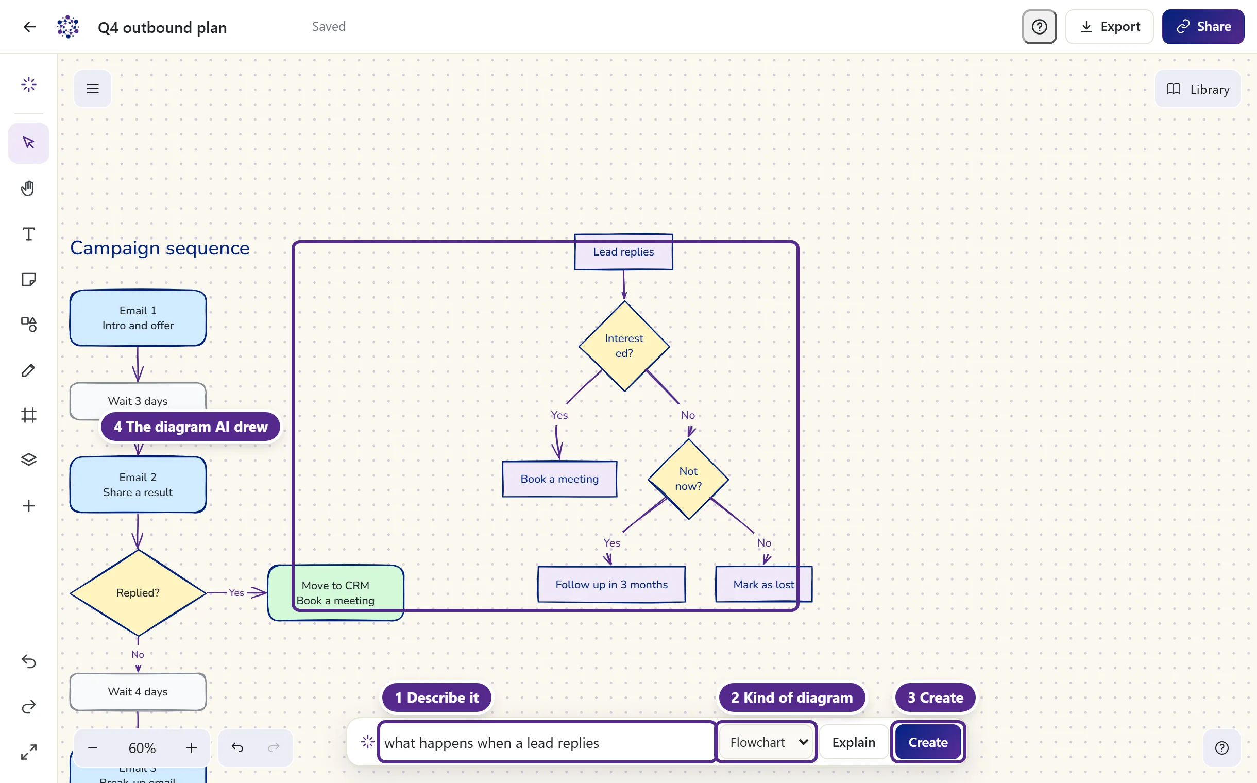Click the undo arrow beside zoom controls

237,747
